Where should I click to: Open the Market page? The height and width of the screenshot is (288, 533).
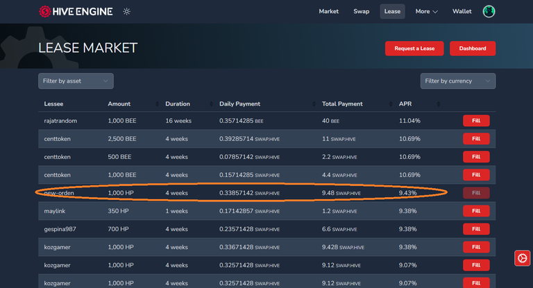(x=329, y=12)
